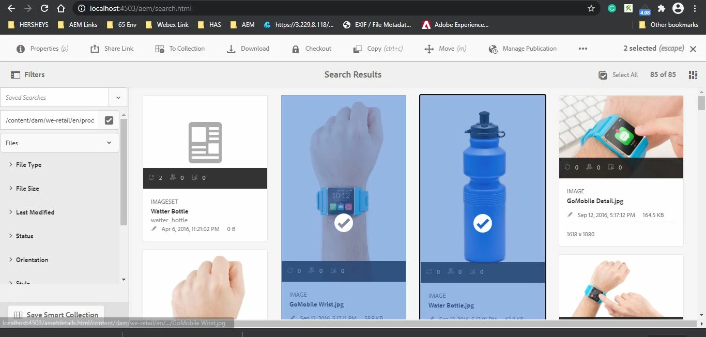Image resolution: width=706 pixels, height=337 pixels.
Task: Open the Adobe Experience bookmark
Action: (x=455, y=24)
